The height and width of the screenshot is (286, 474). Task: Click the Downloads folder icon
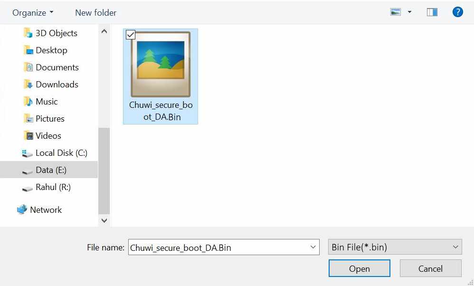[28, 85]
